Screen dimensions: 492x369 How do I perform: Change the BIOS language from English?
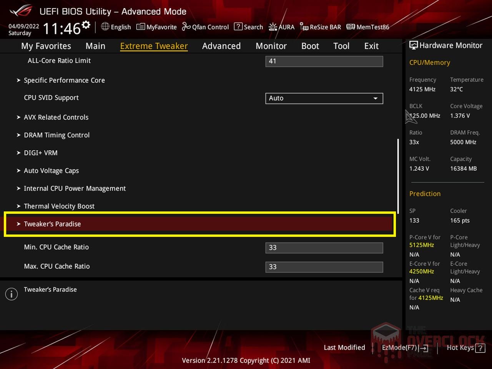pos(116,27)
